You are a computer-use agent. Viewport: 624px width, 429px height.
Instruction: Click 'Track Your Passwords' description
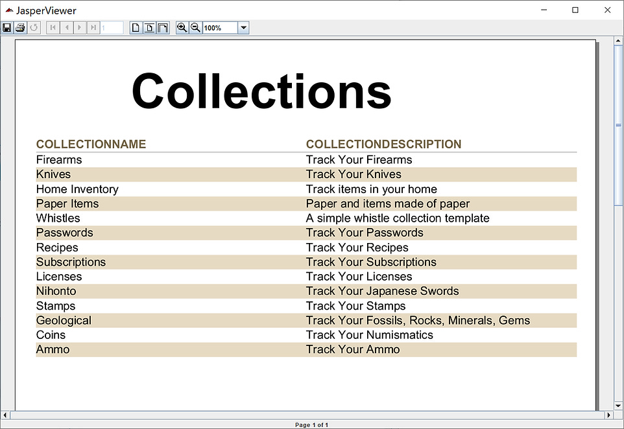pyautogui.click(x=365, y=233)
